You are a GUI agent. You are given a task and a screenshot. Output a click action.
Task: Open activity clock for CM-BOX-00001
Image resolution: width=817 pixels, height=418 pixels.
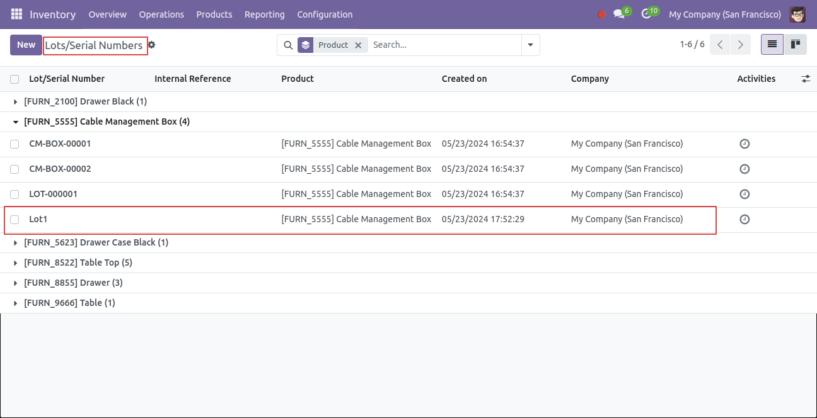[x=745, y=144]
